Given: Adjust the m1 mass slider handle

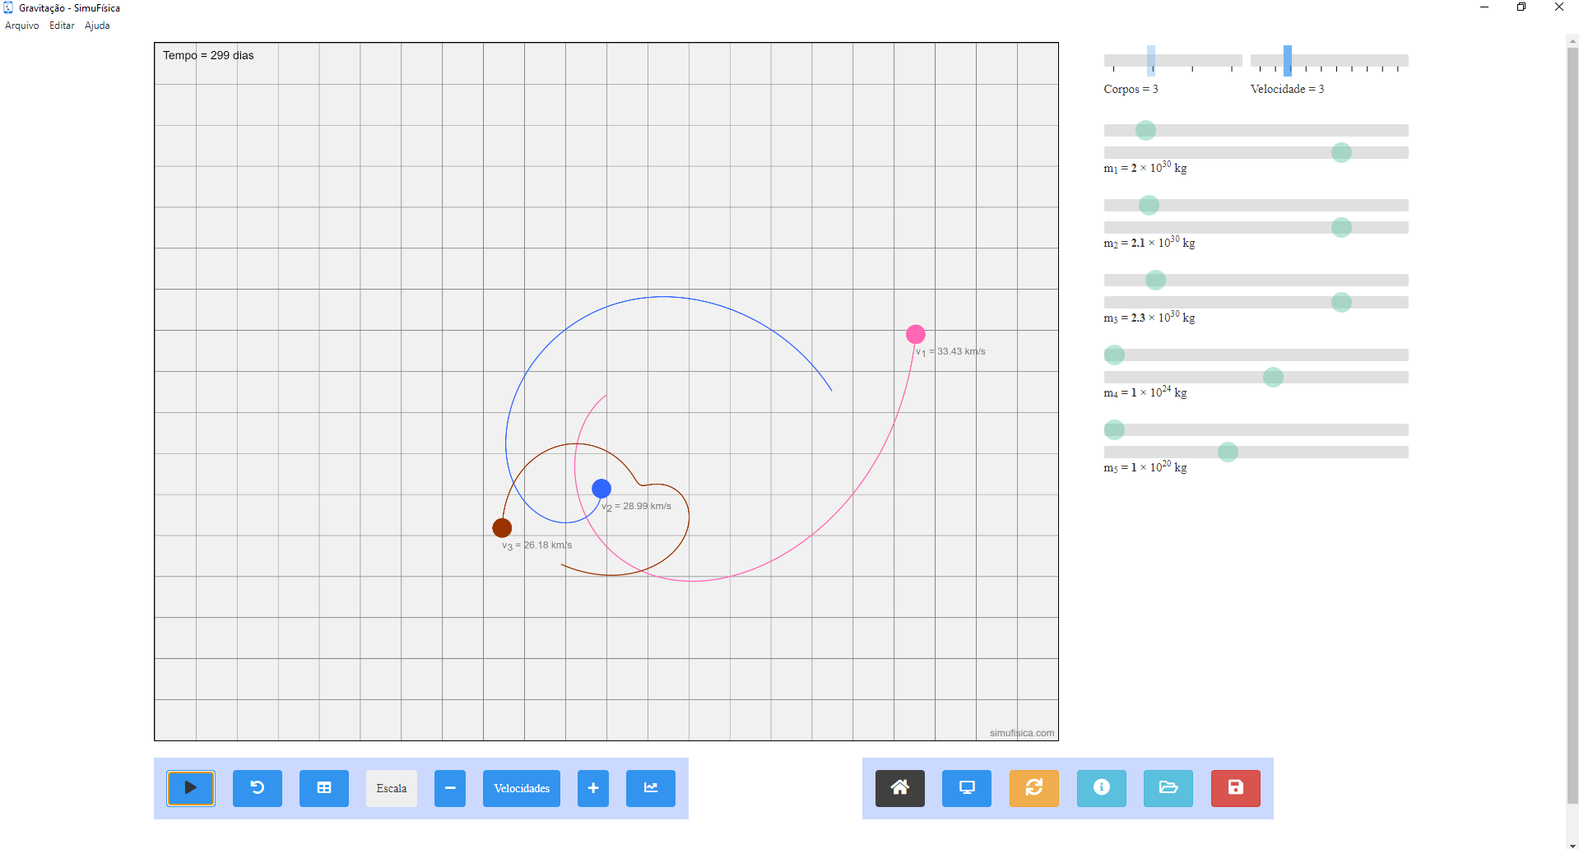Looking at the screenshot, I should coord(1145,130).
